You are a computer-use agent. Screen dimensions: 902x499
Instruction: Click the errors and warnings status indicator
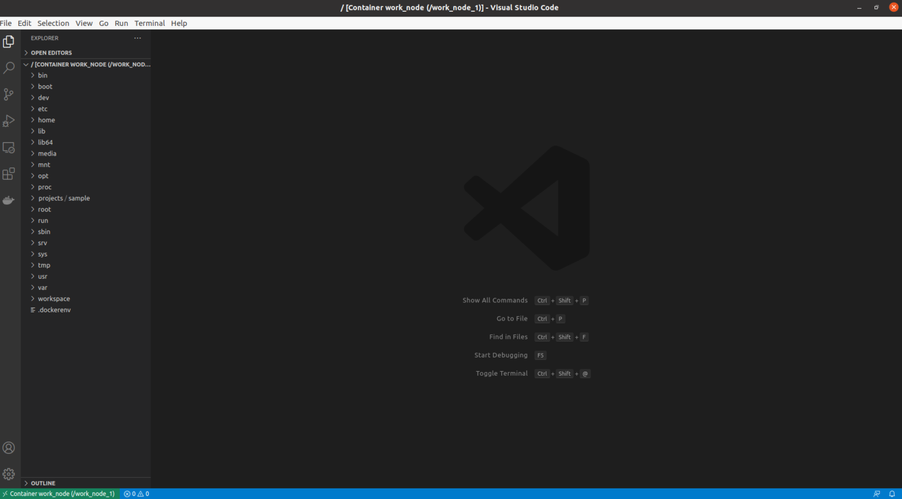pos(135,493)
